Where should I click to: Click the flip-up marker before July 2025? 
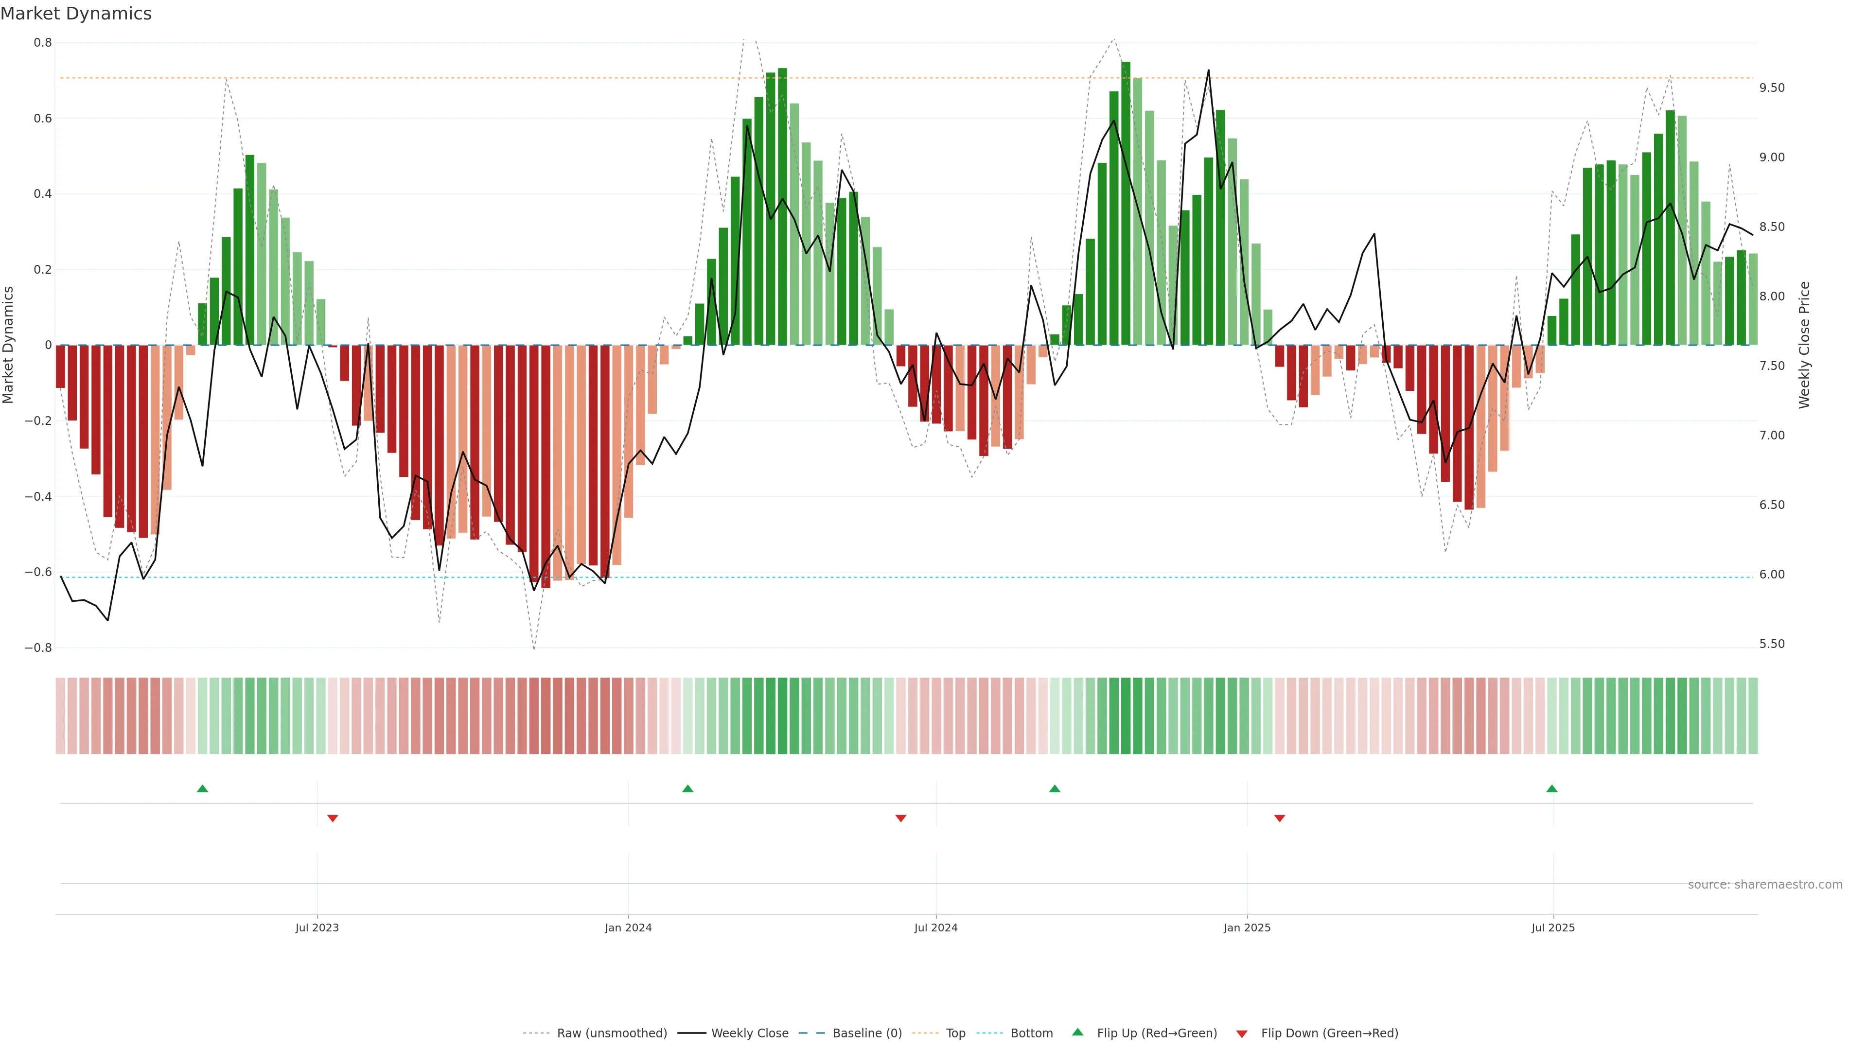click(1552, 788)
